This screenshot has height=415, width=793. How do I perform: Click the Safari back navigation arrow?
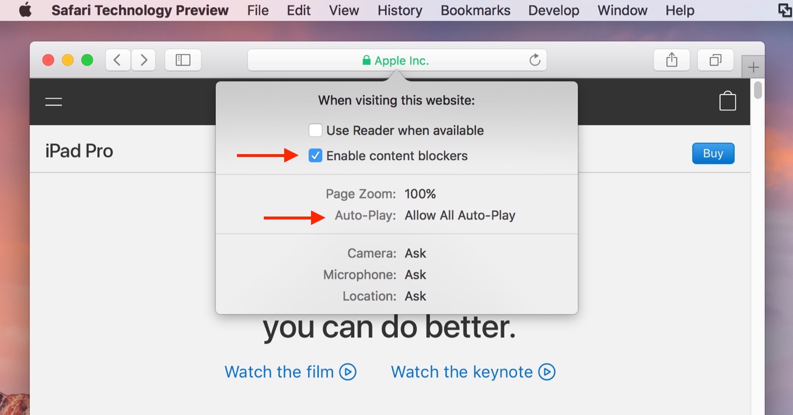[x=117, y=60]
